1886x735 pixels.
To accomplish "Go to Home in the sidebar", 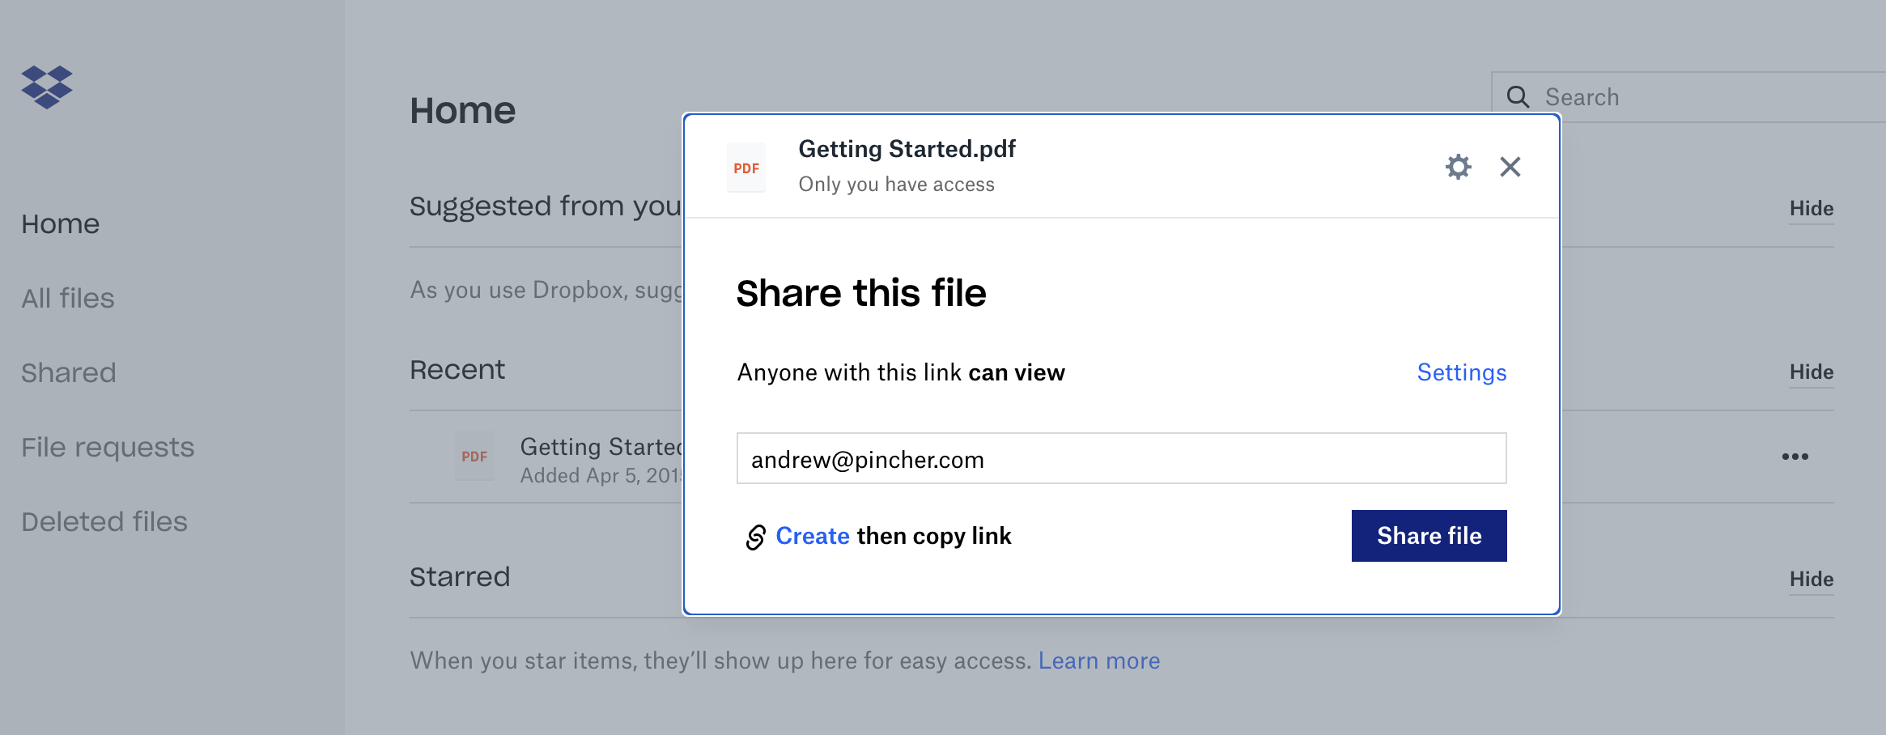I will click(x=61, y=224).
